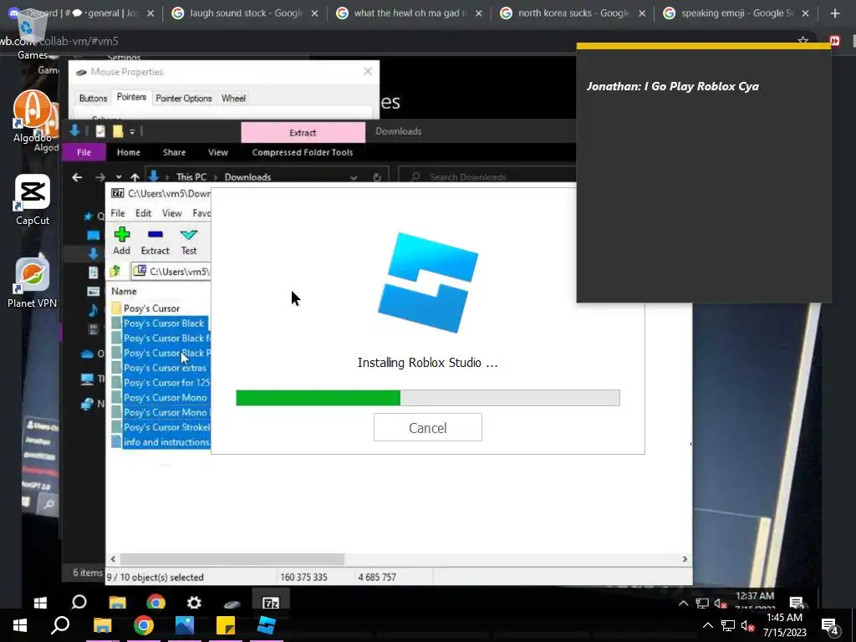Switch to the north korea sucks tab
This screenshot has height=642, width=856.
(x=573, y=13)
